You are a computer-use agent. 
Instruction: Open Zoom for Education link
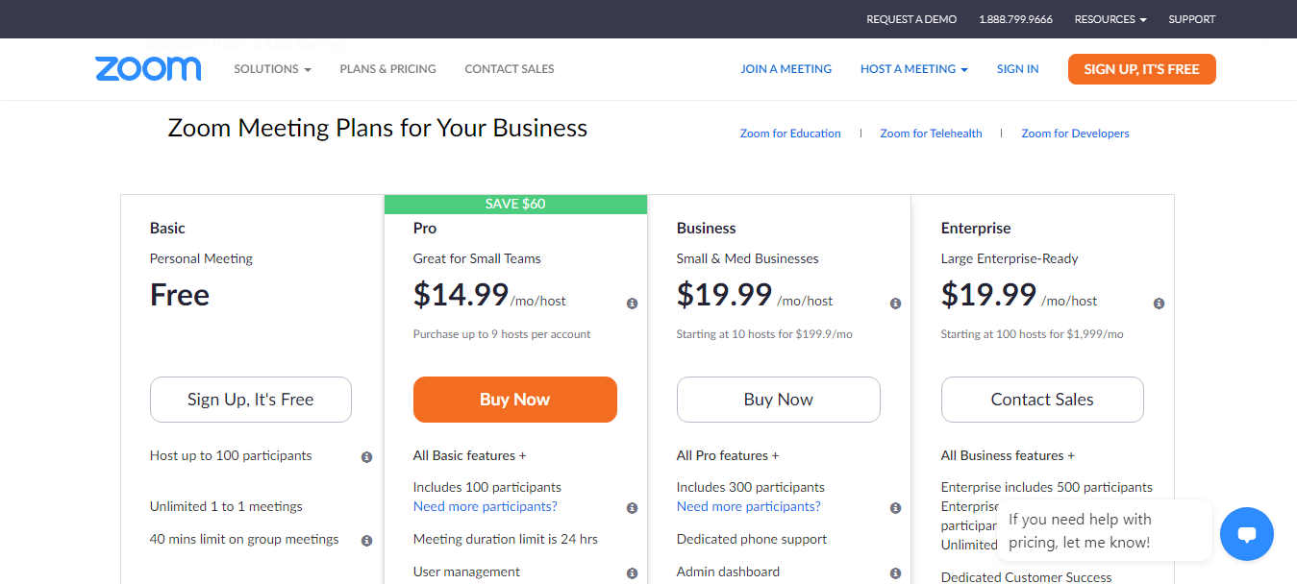[x=790, y=134]
